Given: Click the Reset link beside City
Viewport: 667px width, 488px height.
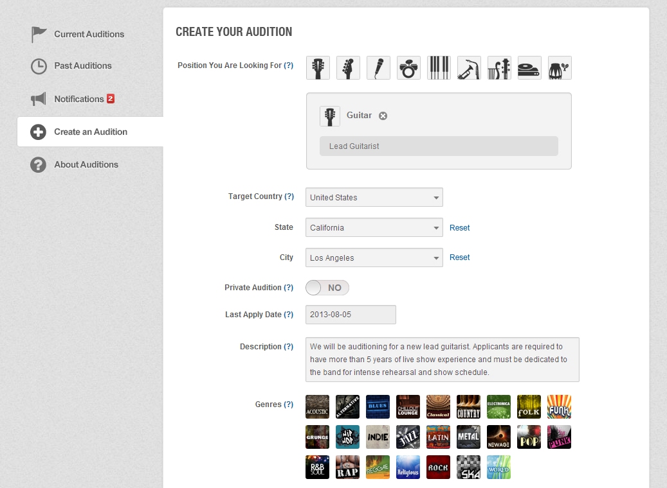Looking at the screenshot, I should pos(459,257).
